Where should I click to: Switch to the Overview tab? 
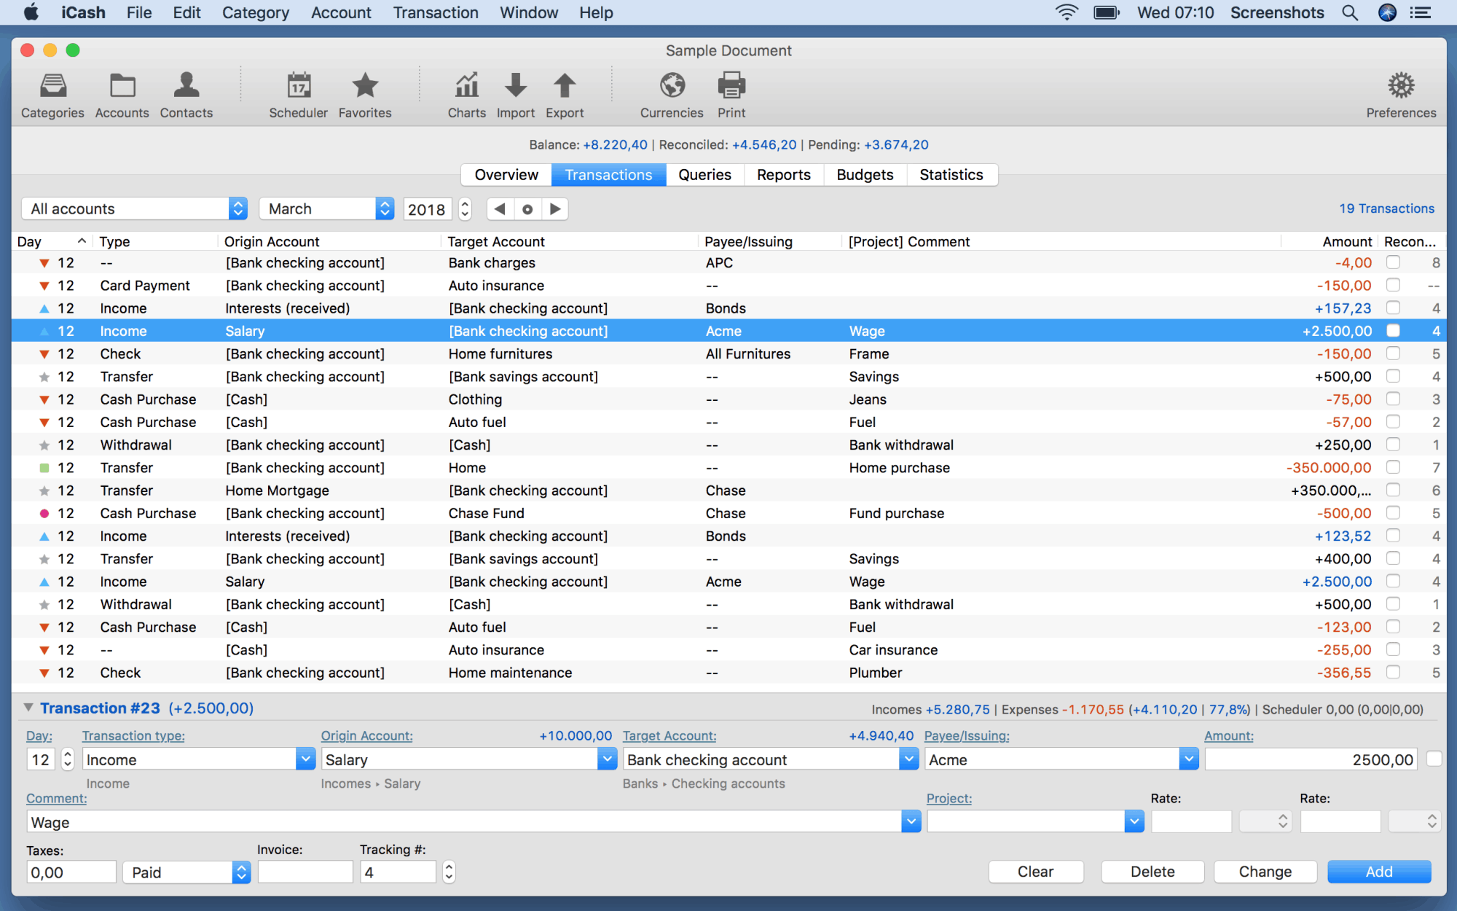pyautogui.click(x=506, y=174)
